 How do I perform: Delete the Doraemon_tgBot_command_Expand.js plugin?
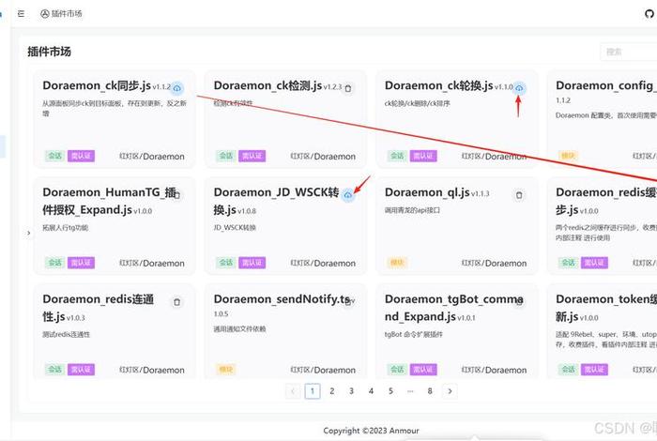coord(519,302)
